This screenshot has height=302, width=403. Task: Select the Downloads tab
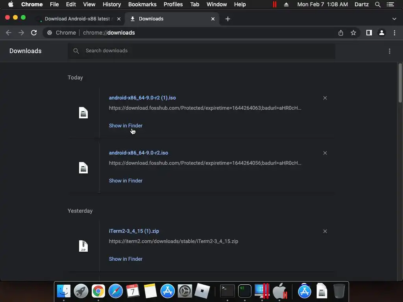(172, 19)
